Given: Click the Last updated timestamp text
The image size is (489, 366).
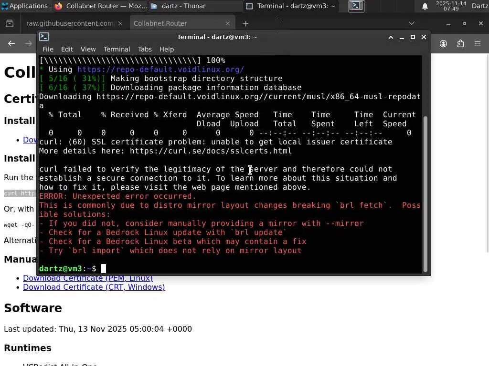Looking at the screenshot, I should (97, 329).
